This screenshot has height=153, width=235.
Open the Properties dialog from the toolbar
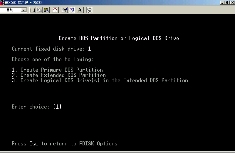pos(64,10)
